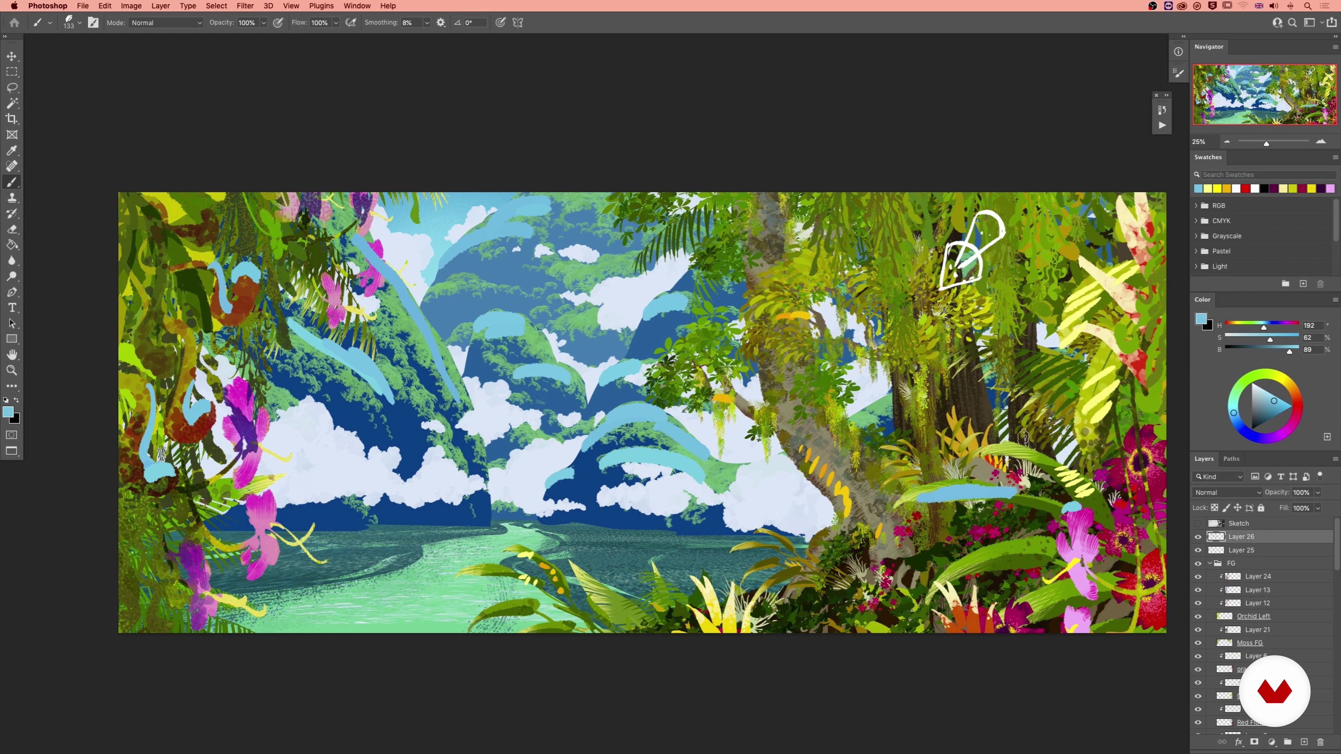Image resolution: width=1341 pixels, height=754 pixels.
Task: Hide Moss FG layer
Action: [x=1198, y=643]
